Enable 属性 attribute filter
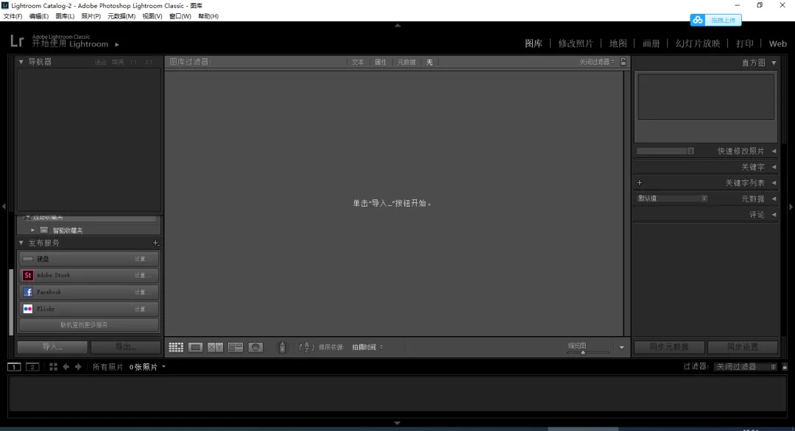 tap(381, 63)
